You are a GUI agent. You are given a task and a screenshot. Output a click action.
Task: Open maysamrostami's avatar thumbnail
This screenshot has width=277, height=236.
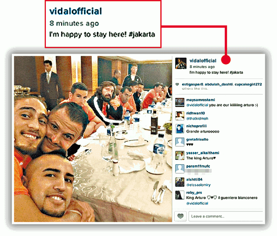[x=180, y=103]
